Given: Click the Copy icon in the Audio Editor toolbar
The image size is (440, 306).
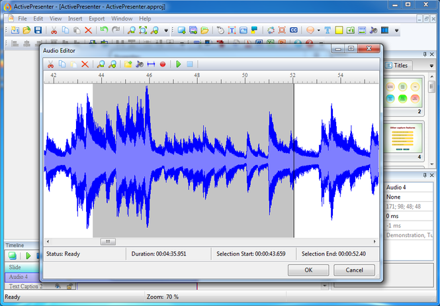Looking at the screenshot, I should point(62,64).
